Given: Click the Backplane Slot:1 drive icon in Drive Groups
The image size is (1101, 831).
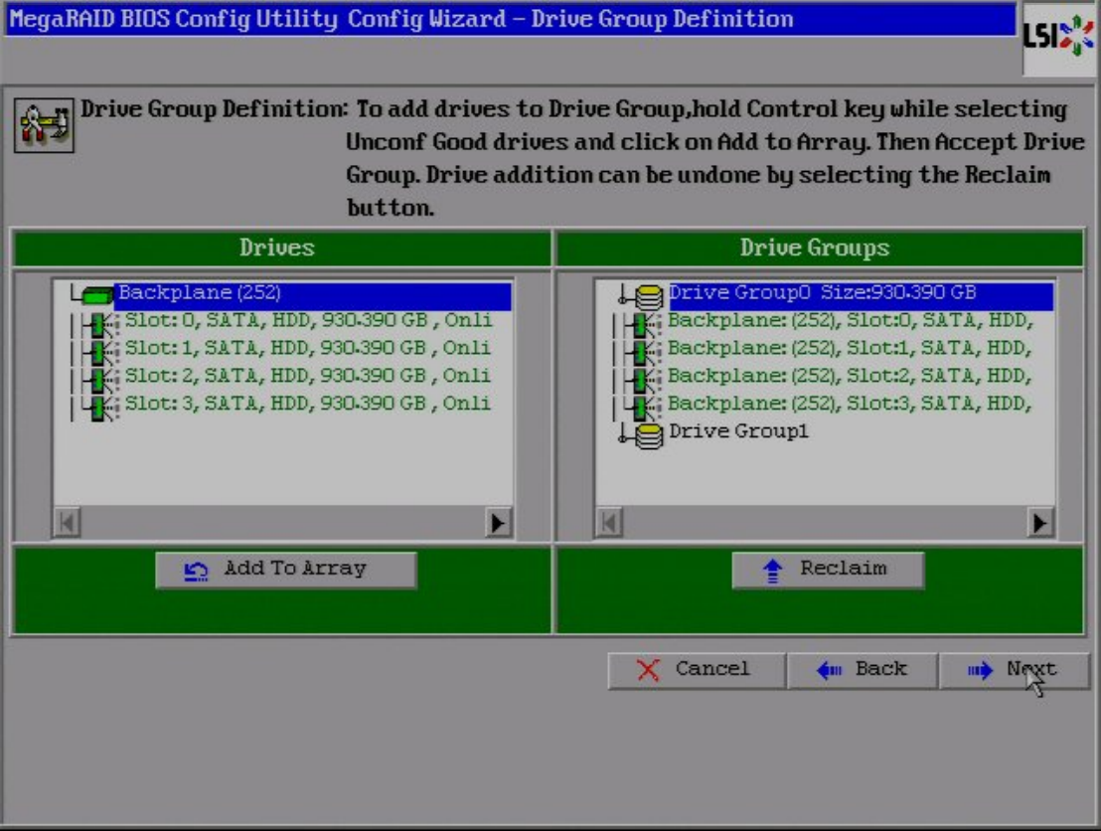Looking at the screenshot, I should (643, 350).
